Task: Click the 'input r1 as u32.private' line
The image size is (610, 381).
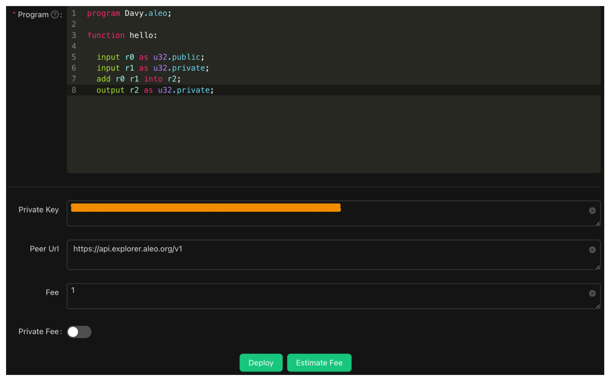Action: tap(153, 68)
